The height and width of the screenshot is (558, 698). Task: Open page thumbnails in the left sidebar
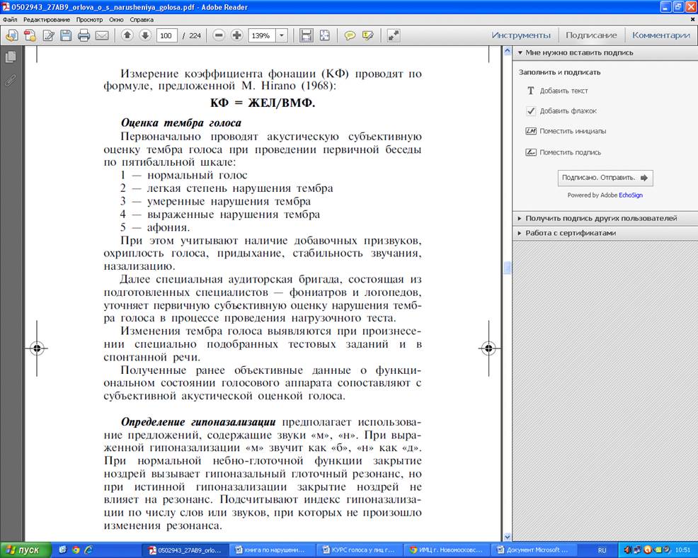[11, 57]
